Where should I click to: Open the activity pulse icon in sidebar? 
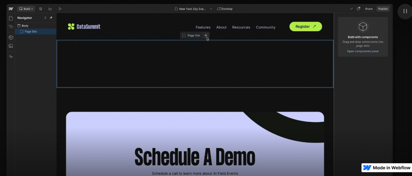(x=11, y=57)
